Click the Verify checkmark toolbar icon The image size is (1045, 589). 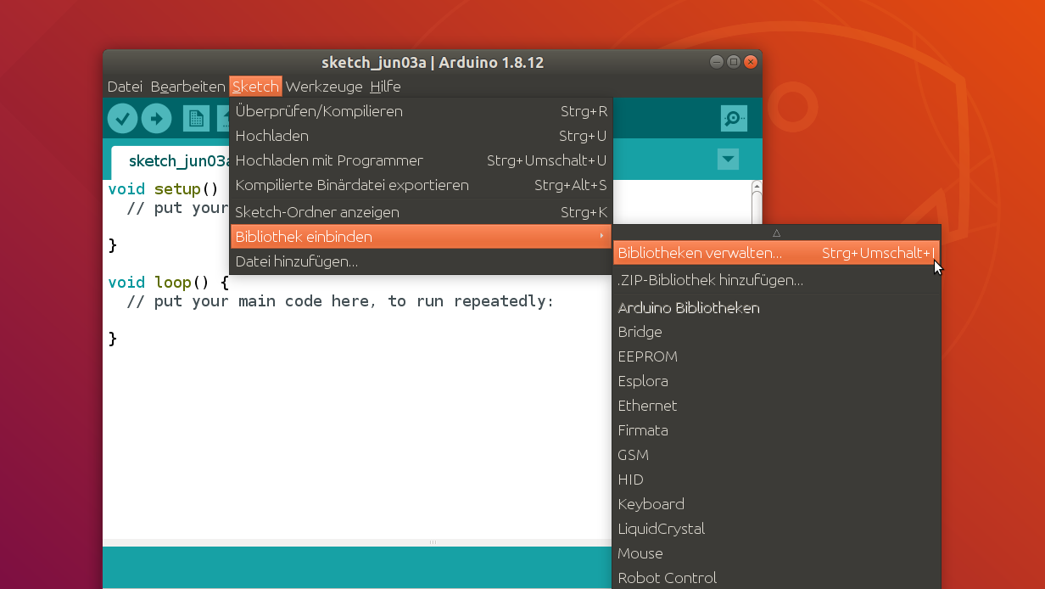tap(123, 119)
